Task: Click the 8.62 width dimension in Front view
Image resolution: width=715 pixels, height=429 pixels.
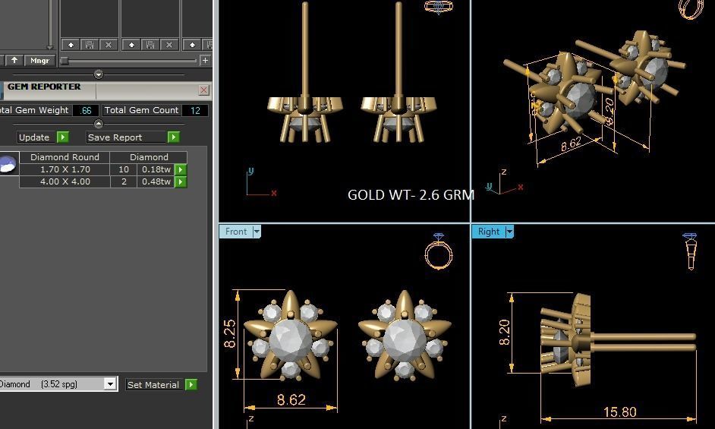Action: [x=291, y=400]
